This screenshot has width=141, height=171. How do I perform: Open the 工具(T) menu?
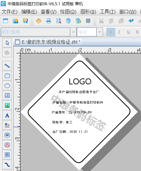point(108,12)
